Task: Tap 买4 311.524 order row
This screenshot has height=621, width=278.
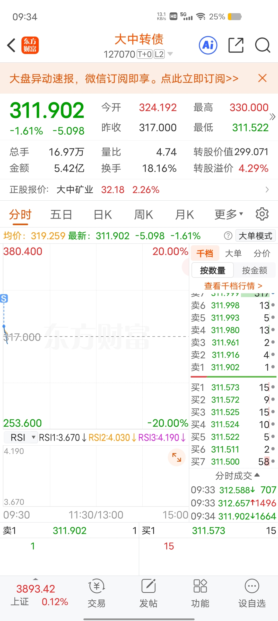Action: [x=233, y=424]
